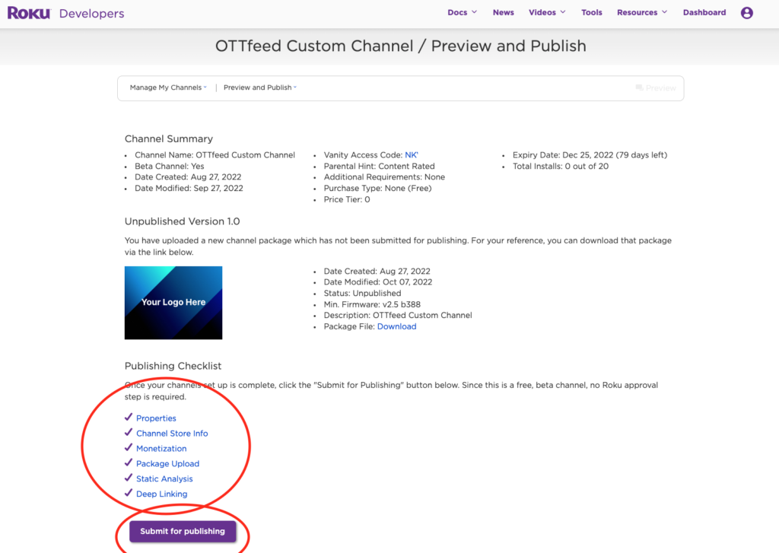The image size is (779, 553).
Task: Expand the Resources dropdown menu
Action: pos(642,12)
